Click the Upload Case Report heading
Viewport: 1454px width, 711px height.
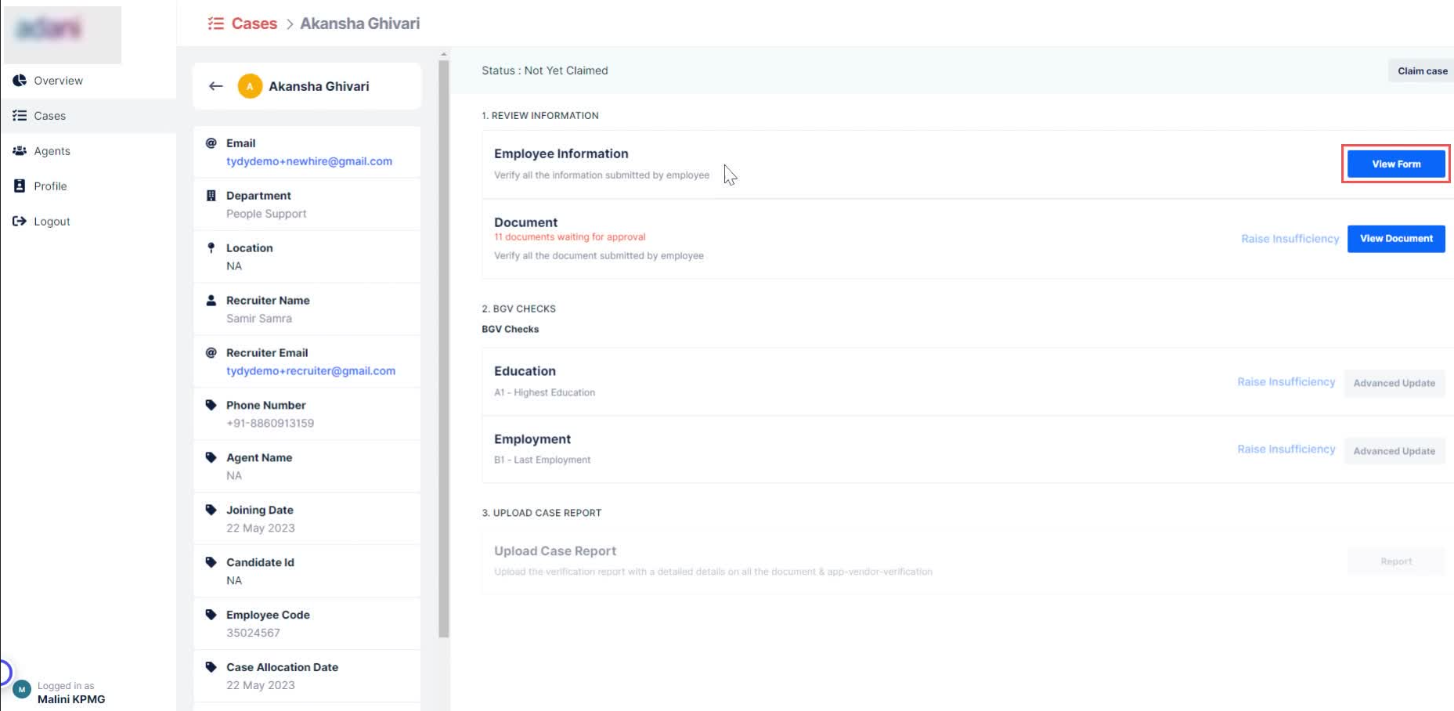pos(555,551)
